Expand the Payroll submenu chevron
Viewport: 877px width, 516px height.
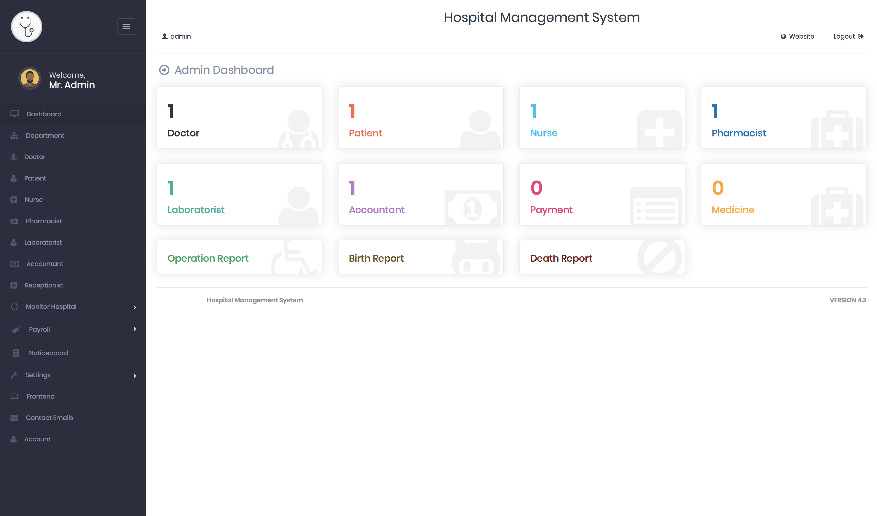[135, 329]
